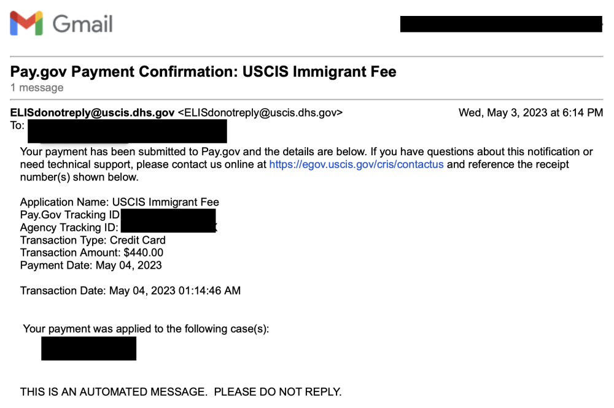Viewport: 614px width, 408px height.
Task: Click the redacted recipient in the To field
Action: (x=127, y=131)
